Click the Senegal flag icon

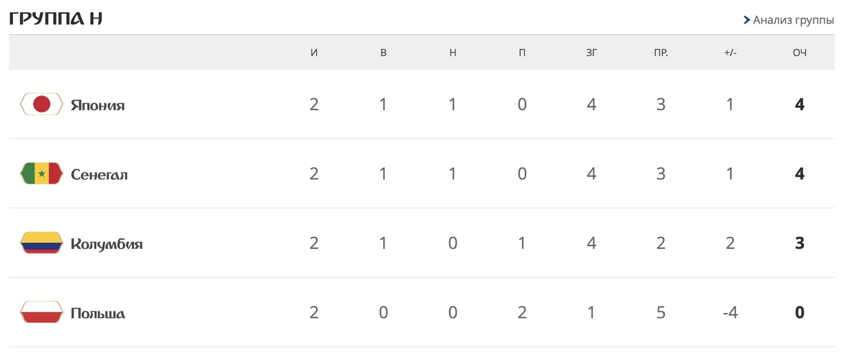click(41, 174)
